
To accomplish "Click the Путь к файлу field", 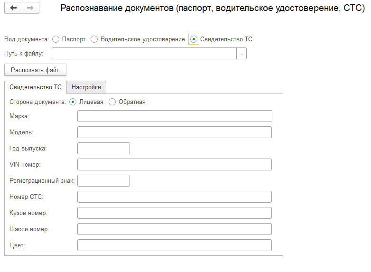I will pos(144,54).
